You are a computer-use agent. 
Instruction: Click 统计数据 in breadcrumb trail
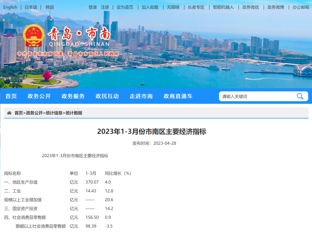pyautogui.click(x=74, y=113)
